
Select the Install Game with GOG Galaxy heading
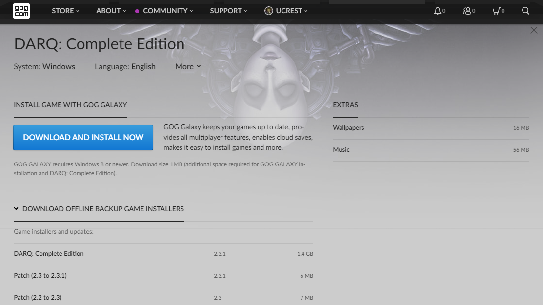pyautogui.click(x=70, y=105)
